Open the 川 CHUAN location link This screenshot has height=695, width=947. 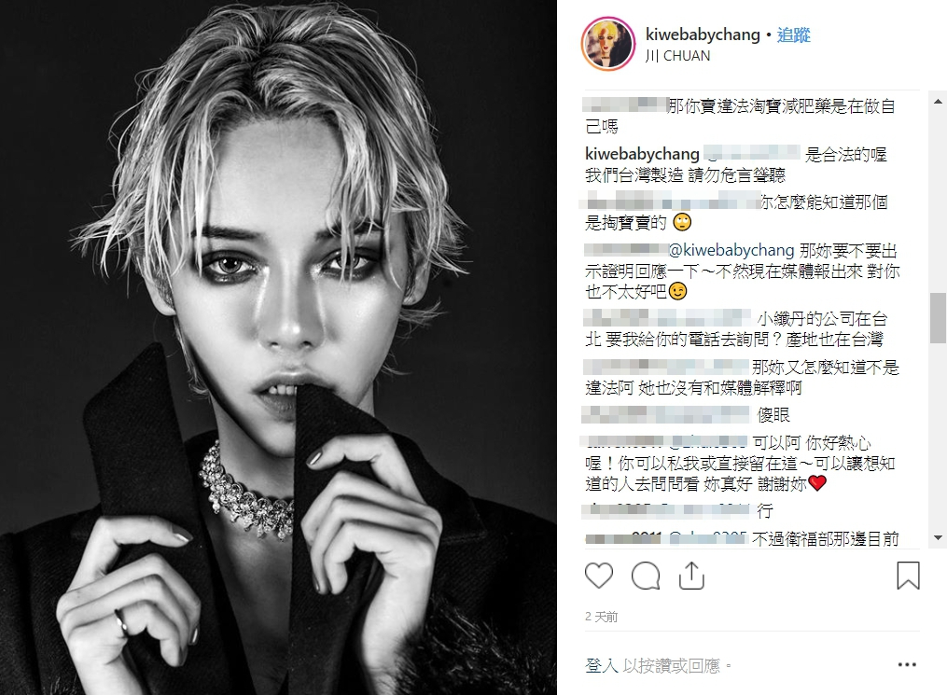click(x=677, y=56)
